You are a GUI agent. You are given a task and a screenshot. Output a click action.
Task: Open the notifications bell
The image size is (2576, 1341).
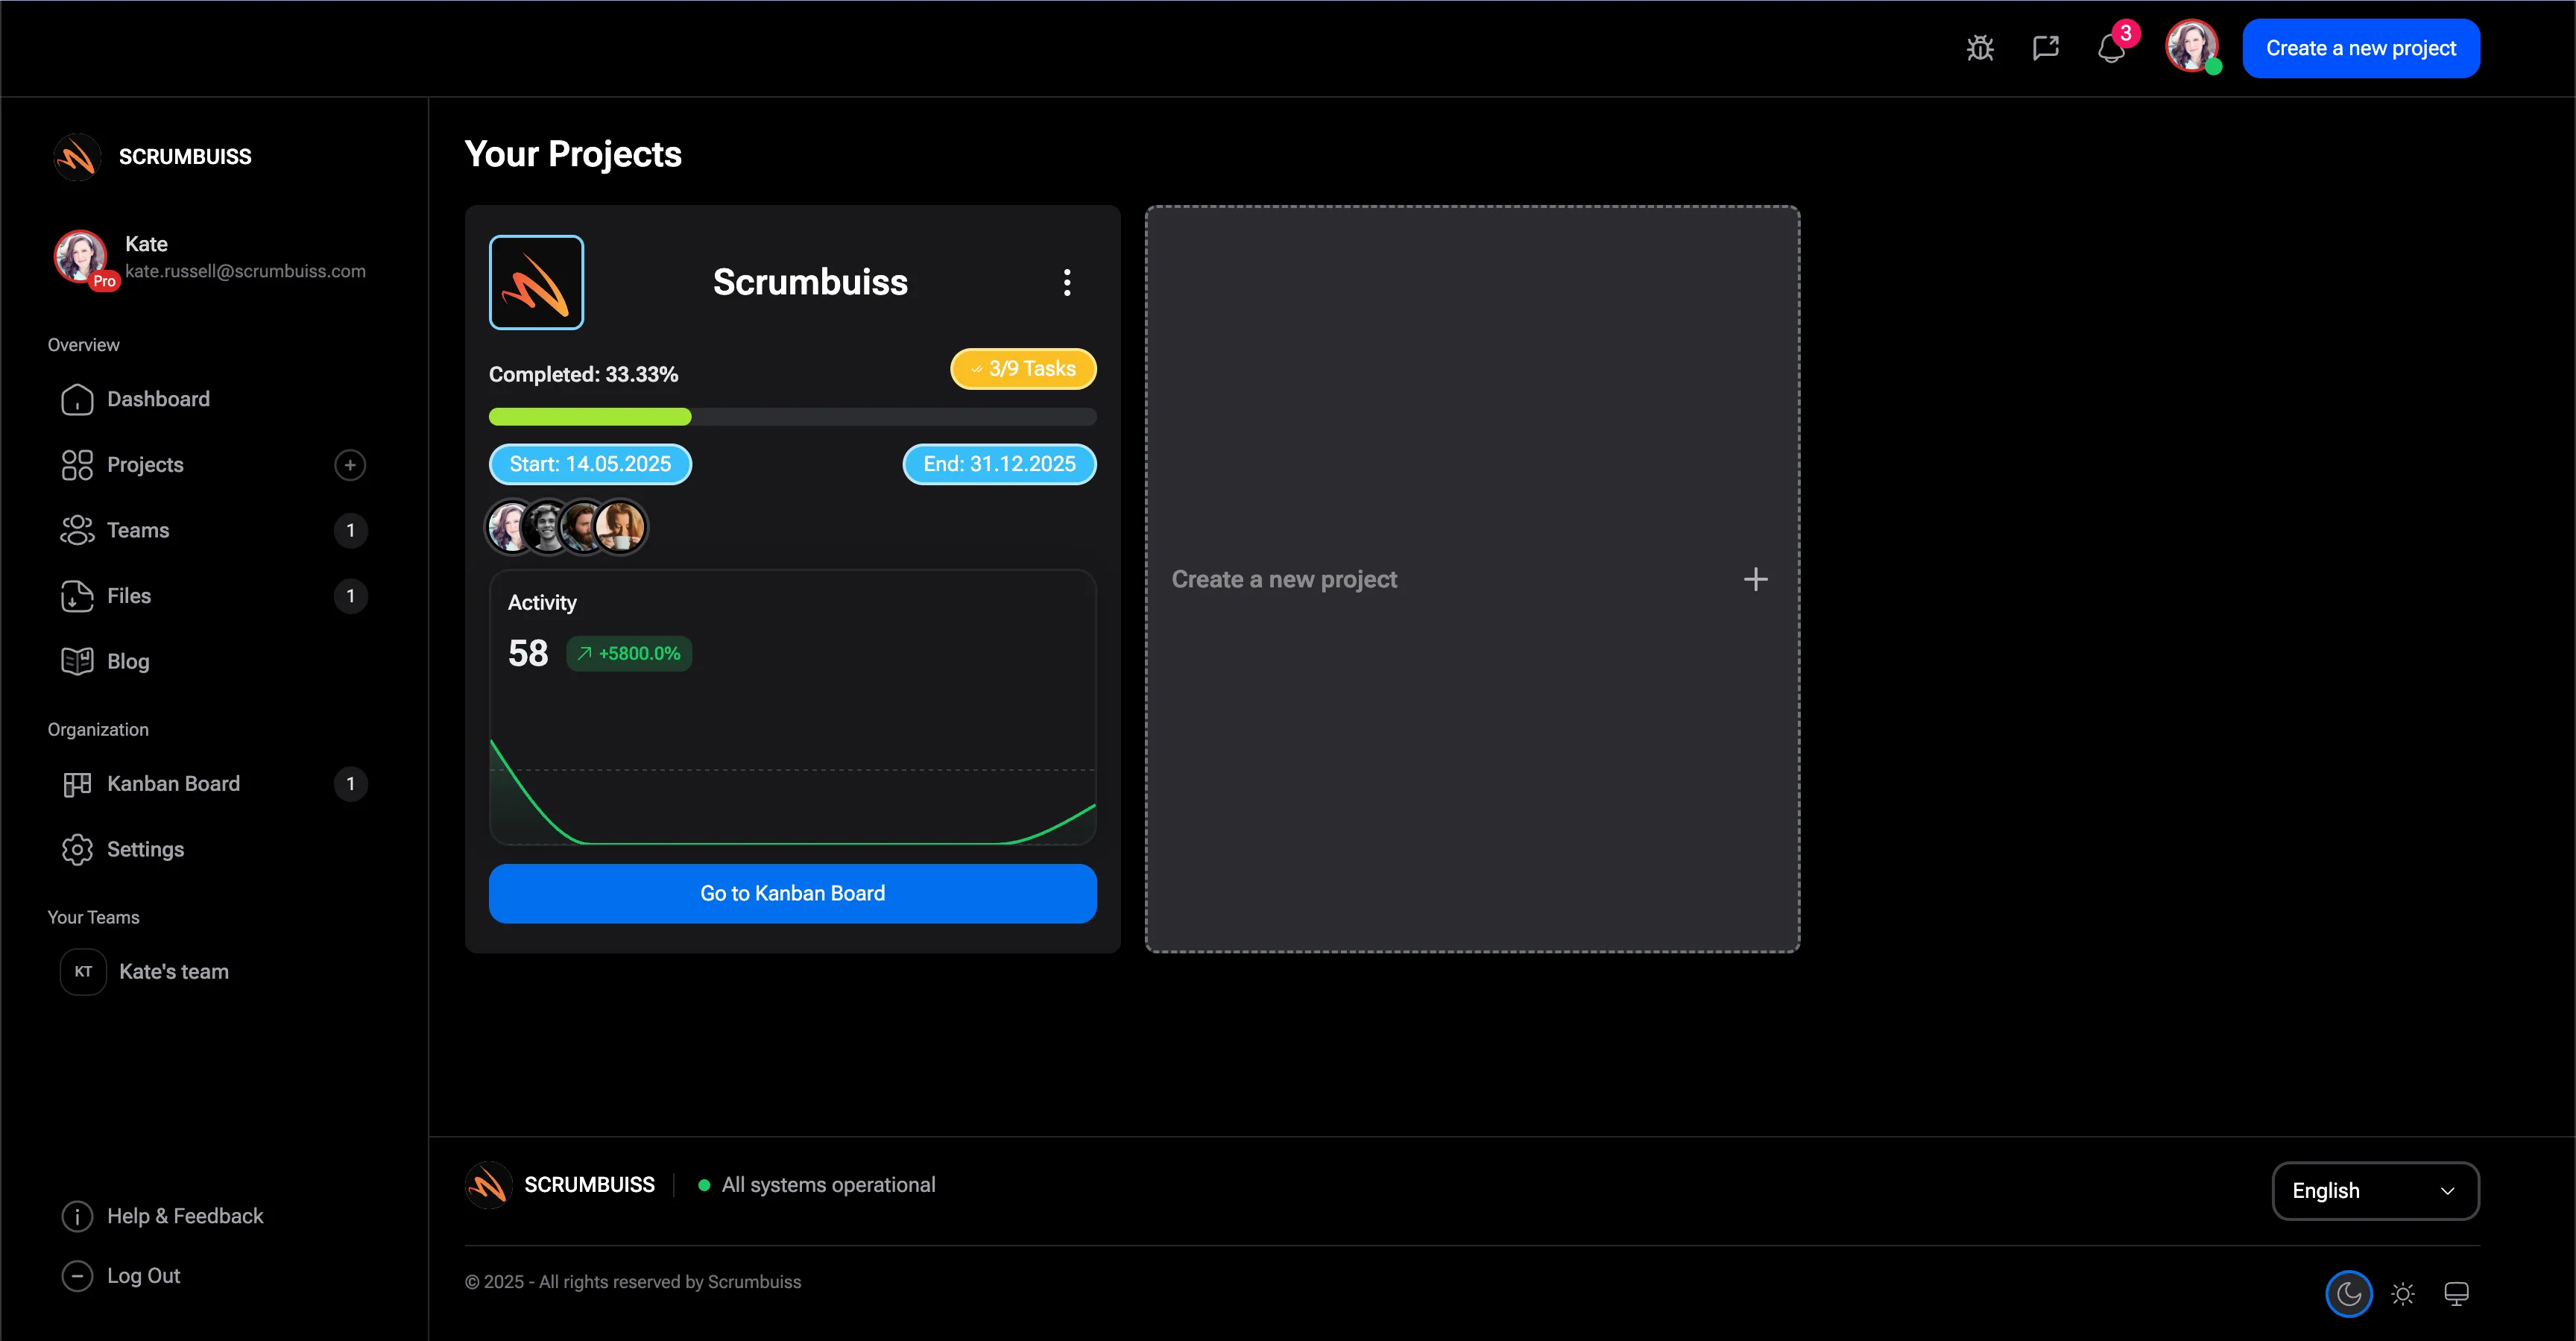tap(2111, 48)
